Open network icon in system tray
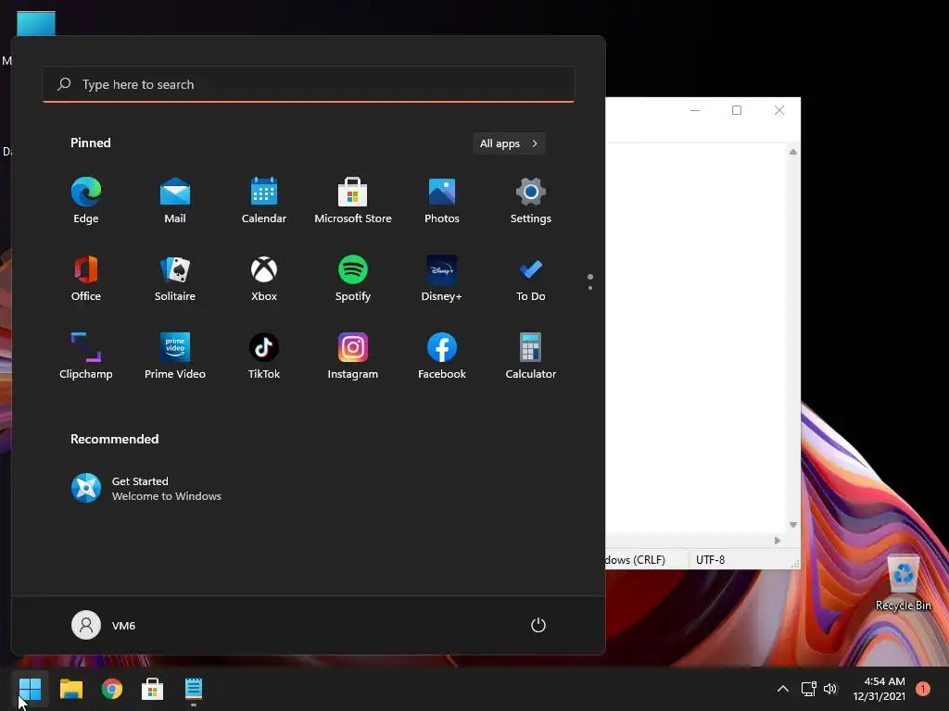949x711 pixels. tap(808, 689)
